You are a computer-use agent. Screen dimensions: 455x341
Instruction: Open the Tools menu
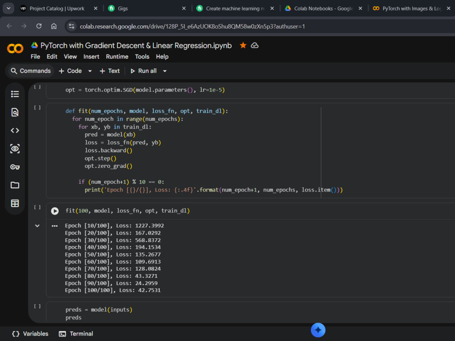(142, 56)
